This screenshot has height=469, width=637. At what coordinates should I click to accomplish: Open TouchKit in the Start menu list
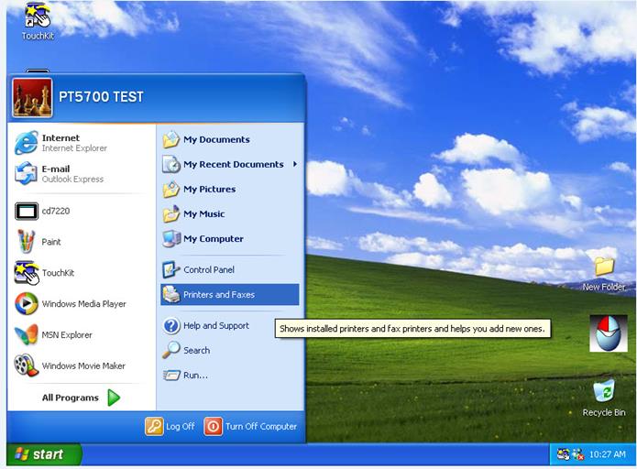coord(27,272)
